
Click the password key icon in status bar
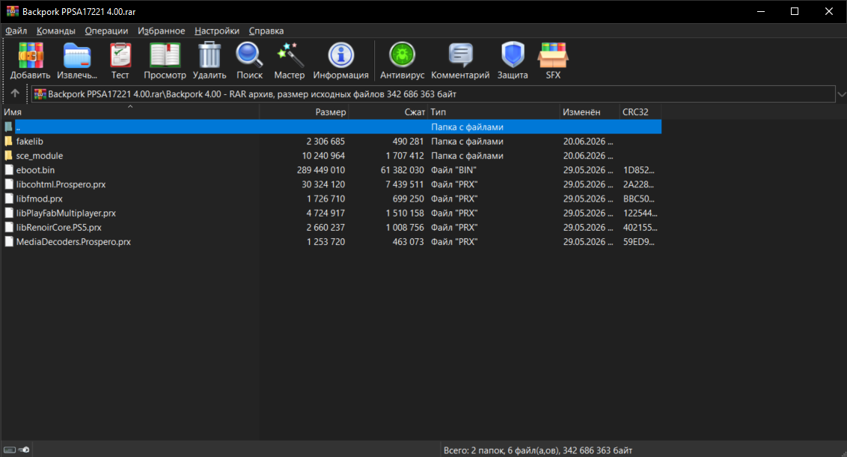[24, 450]
